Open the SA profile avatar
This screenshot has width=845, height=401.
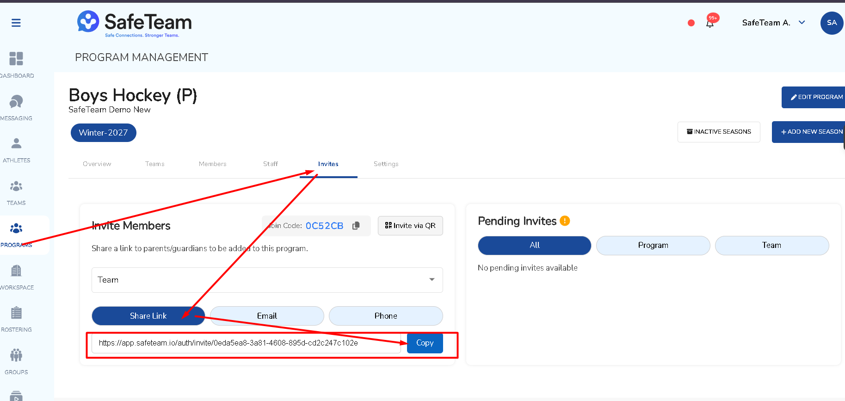click(832, 23)
